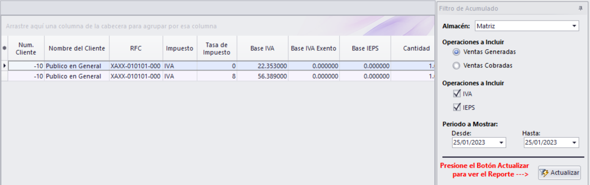Click the Tasa de Impuesto column header
The height and width of the screenshot is (185, 590).
[217, 48]
